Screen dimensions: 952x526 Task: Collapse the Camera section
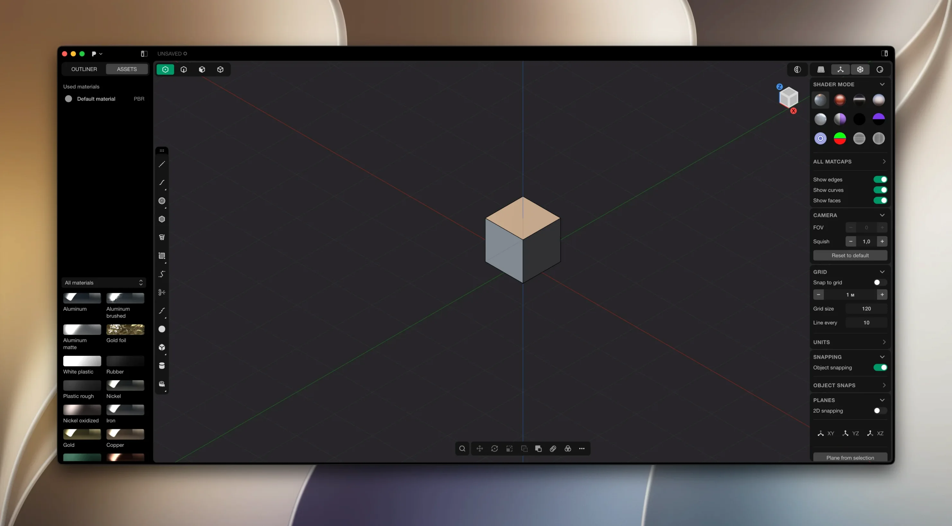[882, 215]
